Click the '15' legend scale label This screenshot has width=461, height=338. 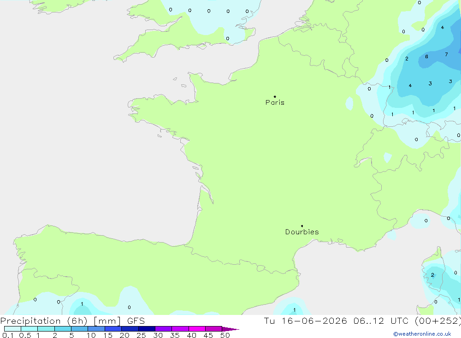(x=108, y=335)
